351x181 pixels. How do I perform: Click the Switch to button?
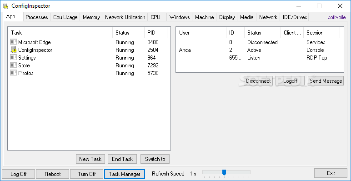pos(155,159)
